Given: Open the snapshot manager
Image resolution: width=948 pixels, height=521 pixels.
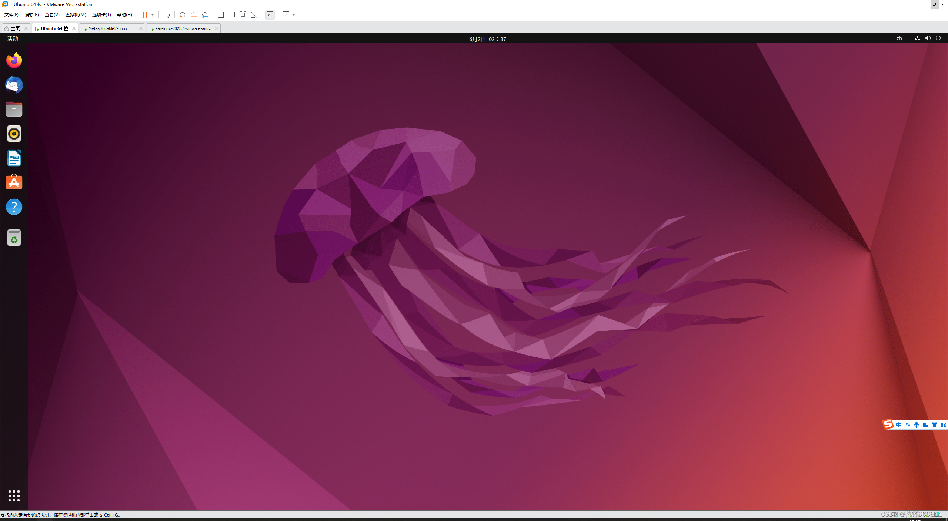Looking at the screenshot, I should coord(205,15).
